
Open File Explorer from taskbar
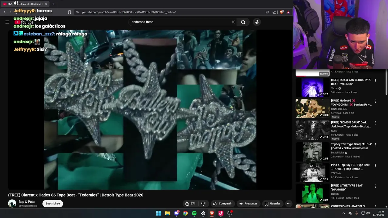[x=167, y=213]
